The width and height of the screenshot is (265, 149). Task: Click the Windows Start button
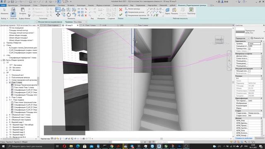pyautogui.click(x=3, y=146)
